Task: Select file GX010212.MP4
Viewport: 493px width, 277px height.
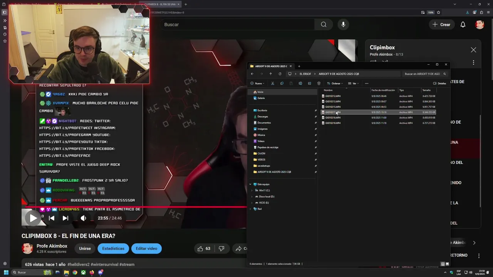Action: tap(333, 96)
